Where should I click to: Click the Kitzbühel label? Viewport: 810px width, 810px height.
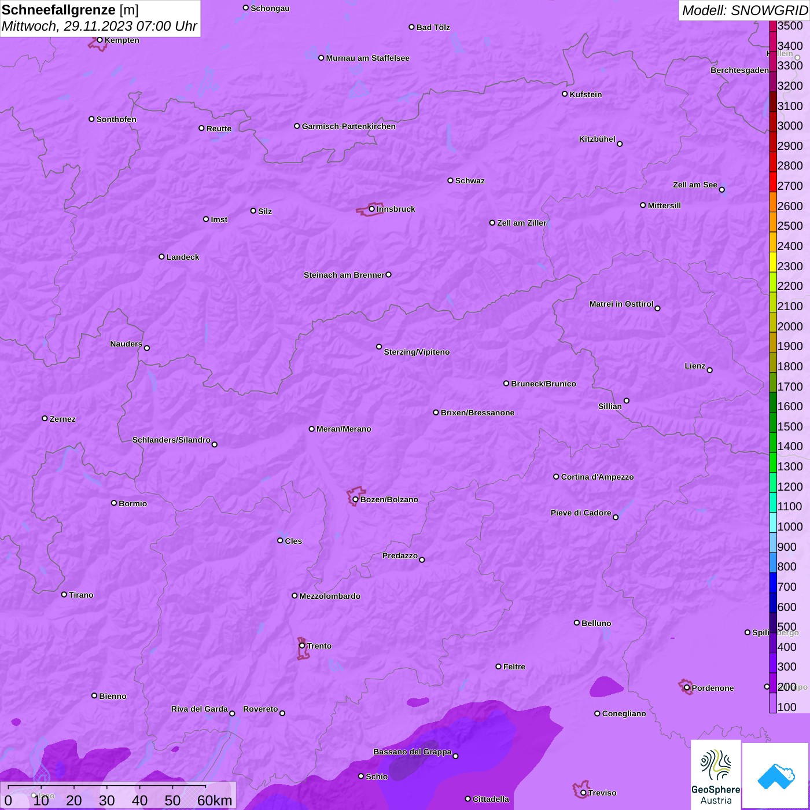(597, 139)
